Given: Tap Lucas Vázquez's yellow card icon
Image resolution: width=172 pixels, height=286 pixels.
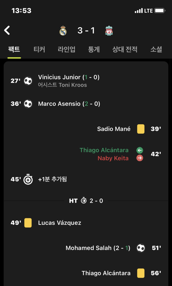Looking at the screenshot, I should [28, 223].
